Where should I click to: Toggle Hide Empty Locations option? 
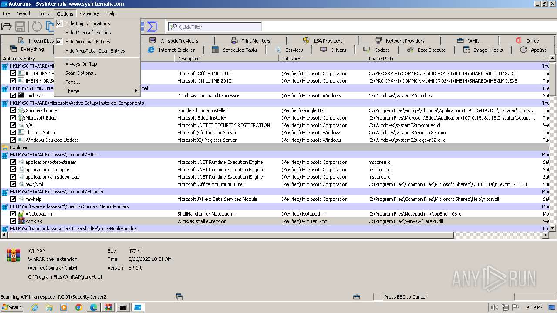click(x=87, y=23)
